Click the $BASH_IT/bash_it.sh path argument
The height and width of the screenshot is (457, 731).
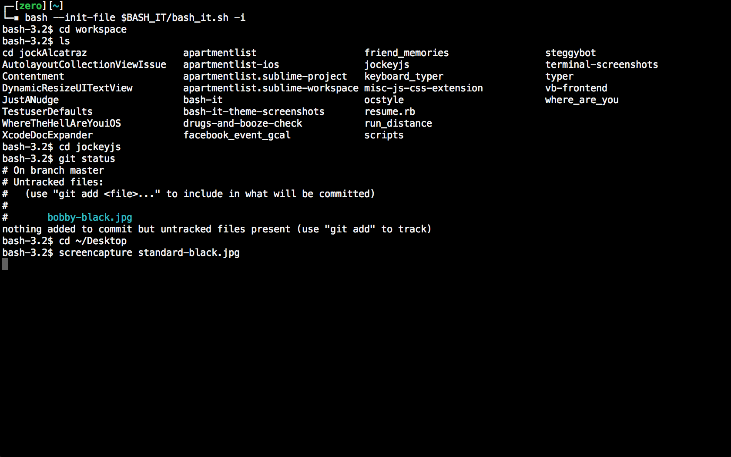pyautogui.click(x=174, y=17)
